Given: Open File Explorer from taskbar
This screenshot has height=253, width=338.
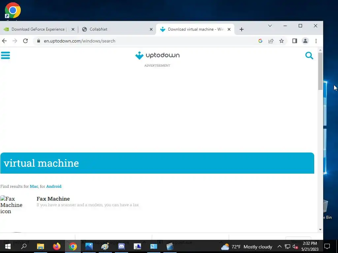Looking at the screenshot, I should coord(40,246).
